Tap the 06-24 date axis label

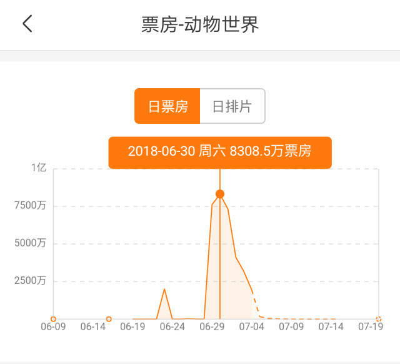172,326
